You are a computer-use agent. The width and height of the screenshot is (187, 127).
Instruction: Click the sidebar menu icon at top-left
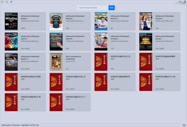coord(2,2)
